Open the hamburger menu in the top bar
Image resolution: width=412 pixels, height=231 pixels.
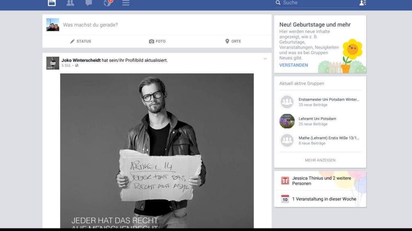click(x=126, y=3)
